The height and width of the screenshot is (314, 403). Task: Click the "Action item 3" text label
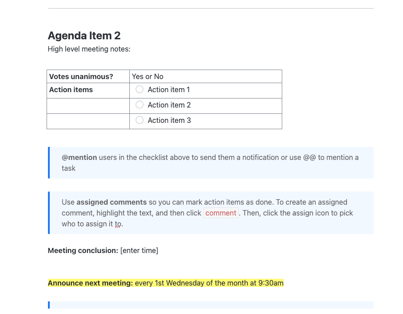click(169, 120)
